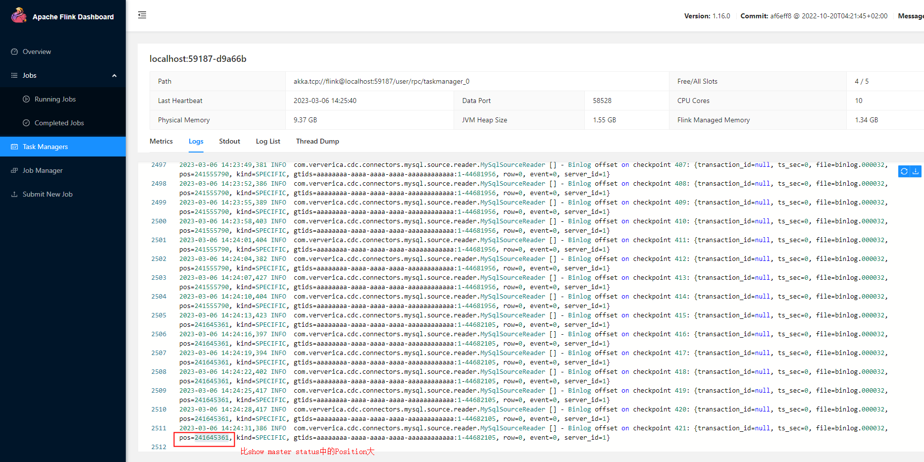Click the Running Jobs play-circle icon
The image size is (924, 462).
pyautogui.click(x=26, y=99)
